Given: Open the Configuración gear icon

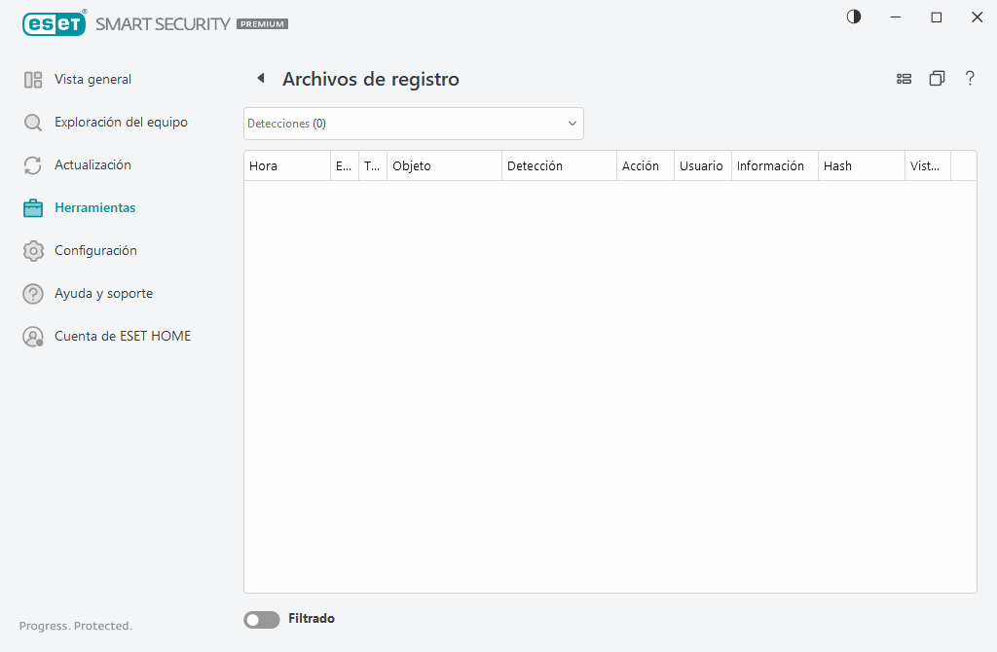Looking at the screenshot, I should tap(33, 250).
